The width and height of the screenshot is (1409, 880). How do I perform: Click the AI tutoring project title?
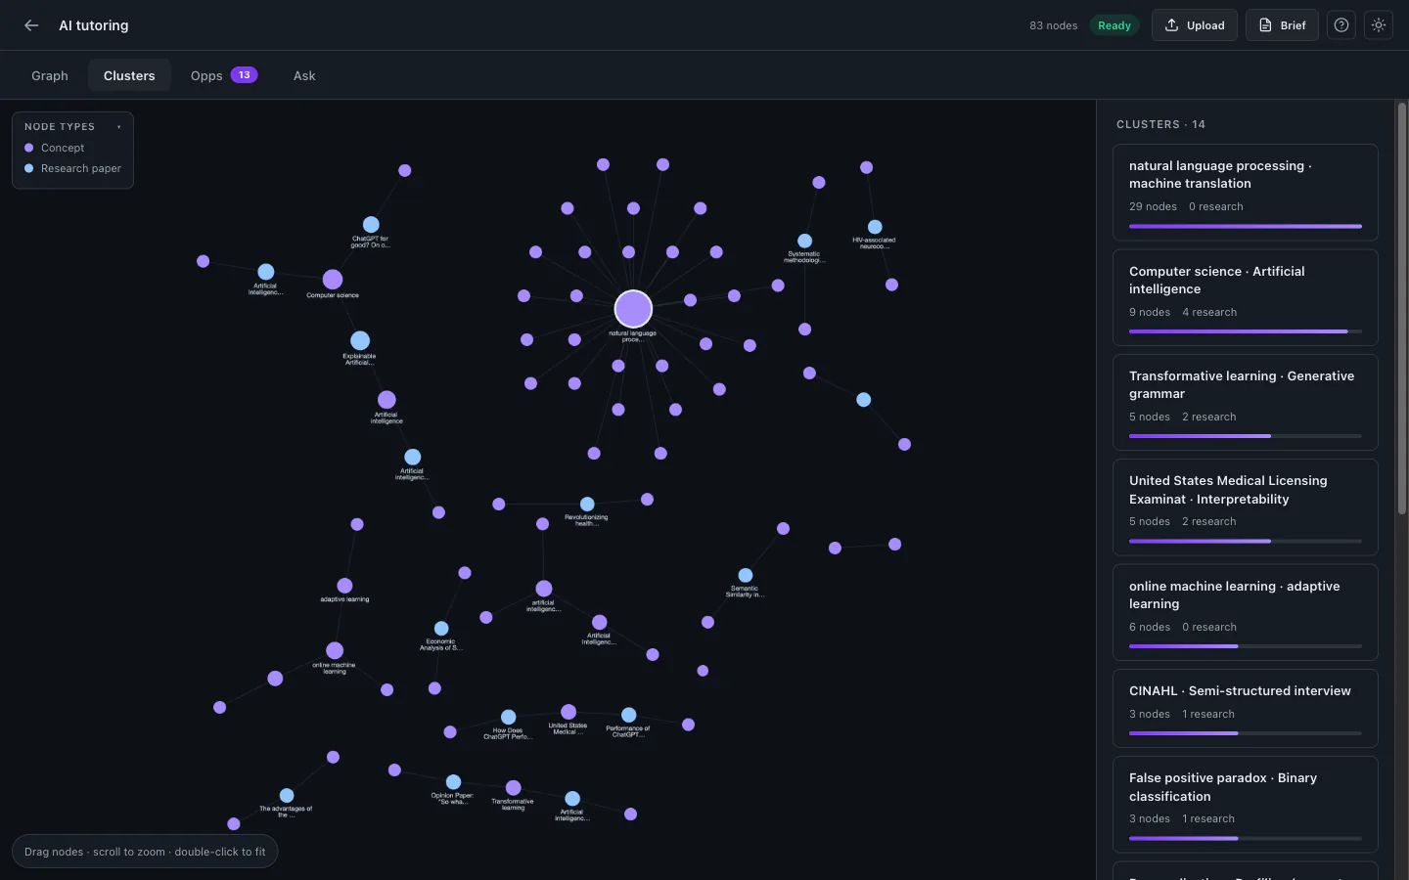pyautogui.click(x=93, y=25)
